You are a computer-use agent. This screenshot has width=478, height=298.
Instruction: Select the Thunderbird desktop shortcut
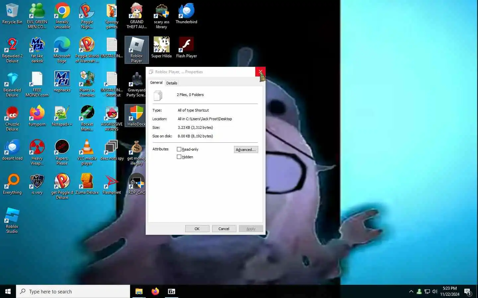pyautogui.click(x=186, y=14)
